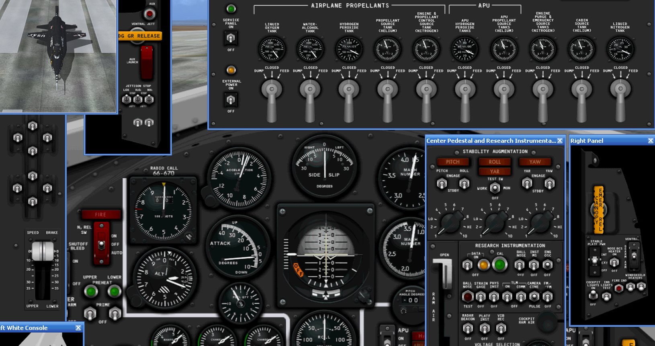Toggle the DATA ON/OFF switch
Image resolution: width=655 pixels, height=346 pixels.
coord(467,265)
